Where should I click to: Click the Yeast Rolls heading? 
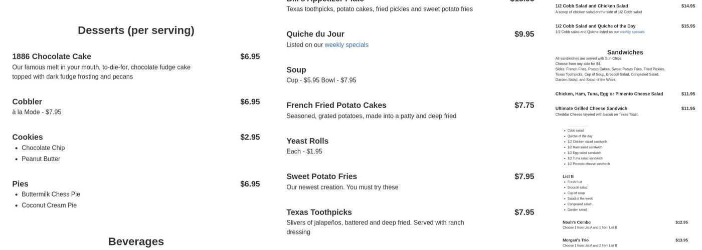coord(307,141)
